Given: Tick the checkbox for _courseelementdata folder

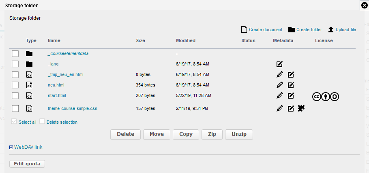Looking at the screenshot, I should tap(15, 53).
